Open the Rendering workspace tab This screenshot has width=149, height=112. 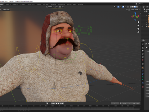tap(53, 4)
